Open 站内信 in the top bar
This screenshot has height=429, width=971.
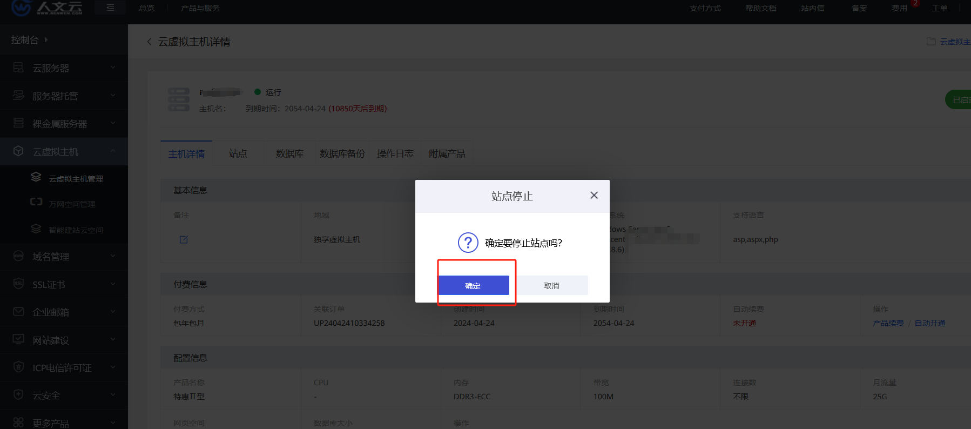click(813, 8)
